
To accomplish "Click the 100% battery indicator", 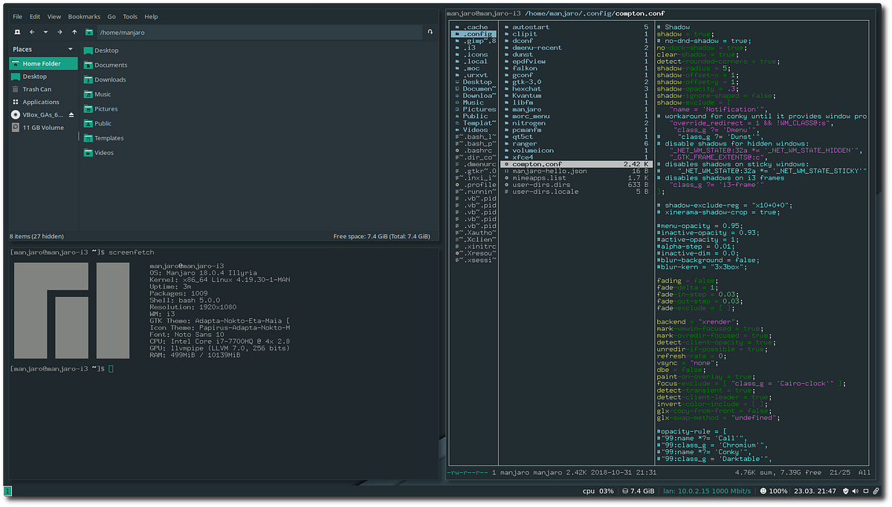I will 773,491.
